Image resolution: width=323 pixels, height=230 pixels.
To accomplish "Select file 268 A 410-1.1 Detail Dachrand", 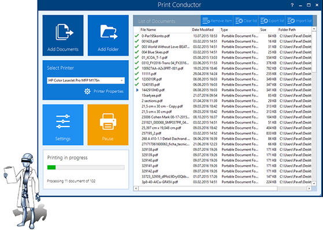I will click(166, 139).
